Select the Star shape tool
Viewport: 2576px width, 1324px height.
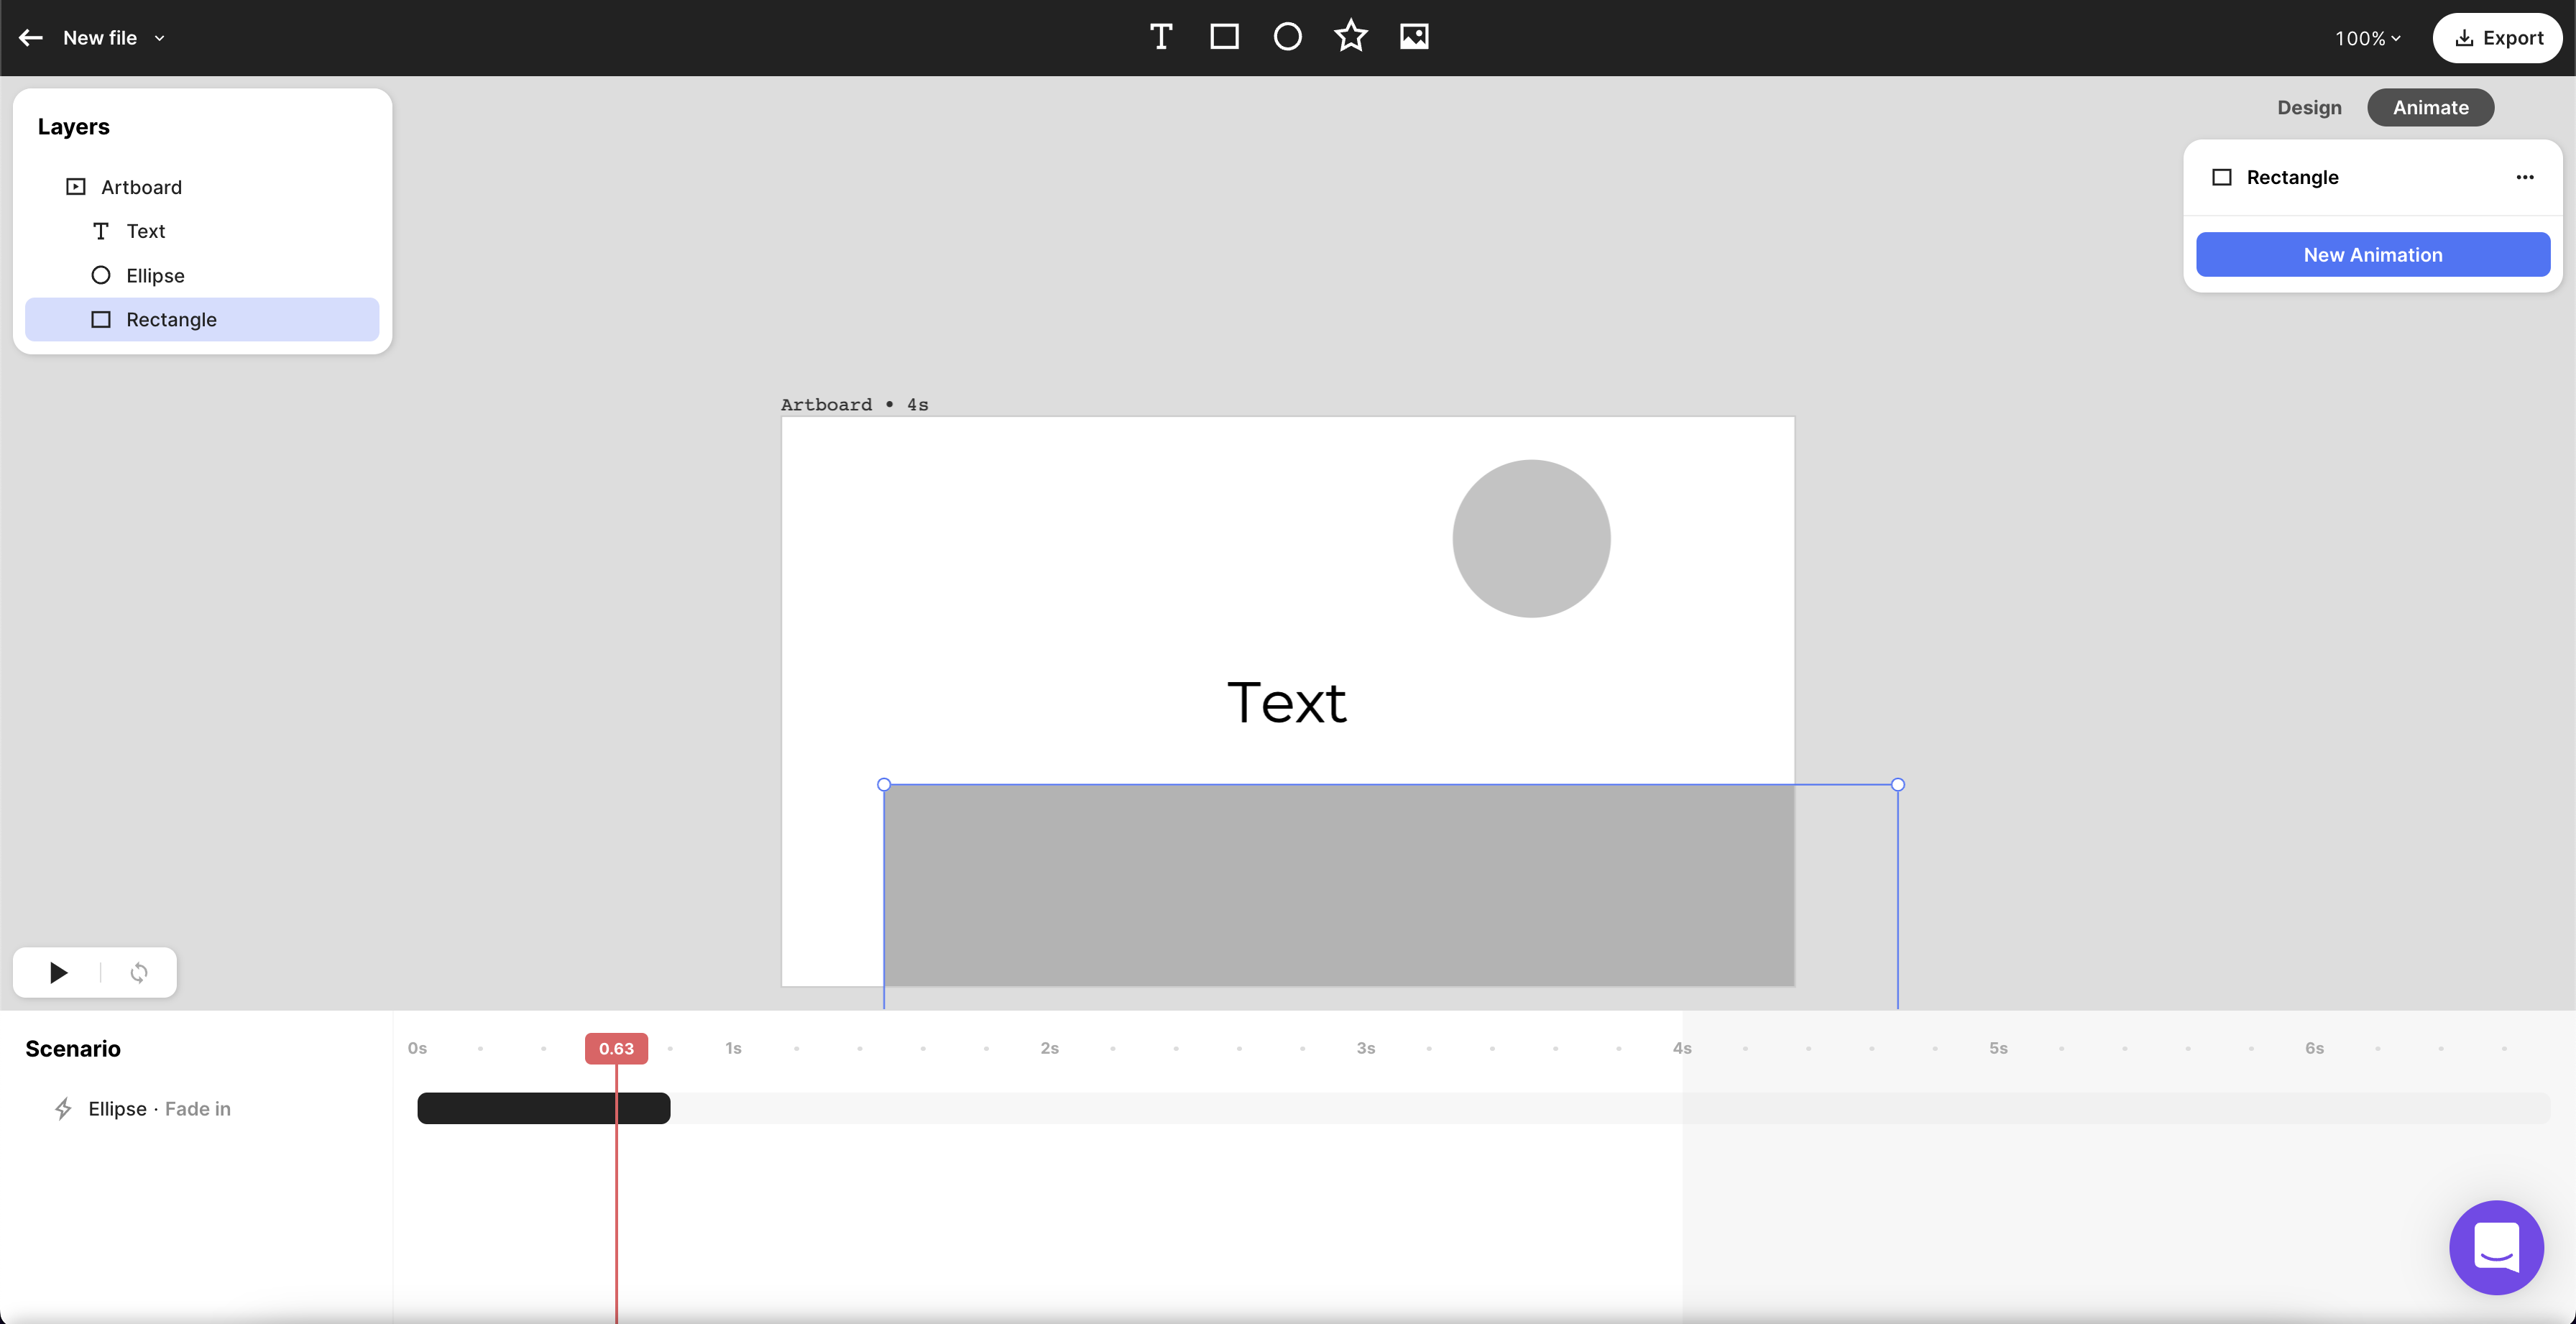pyautogui.click(x=1350, y=37)
